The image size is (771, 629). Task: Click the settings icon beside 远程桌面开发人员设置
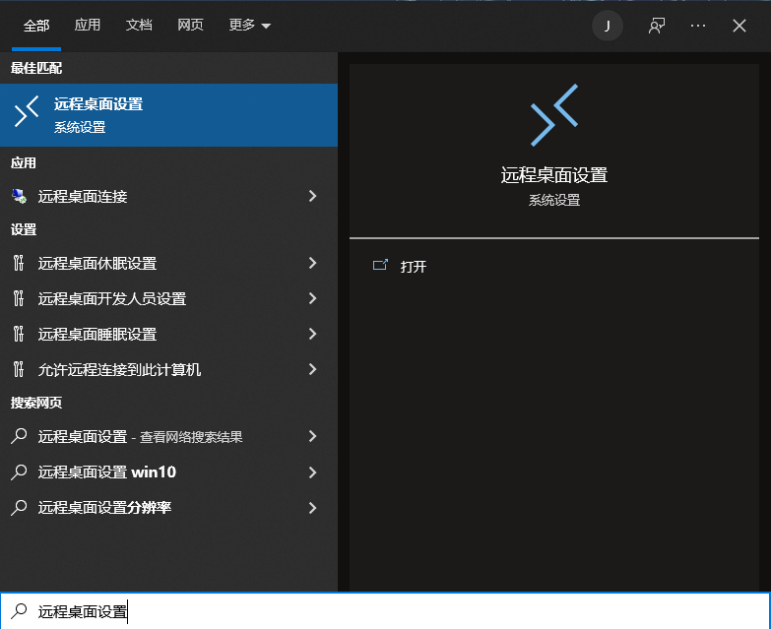(x=18, y=298)
